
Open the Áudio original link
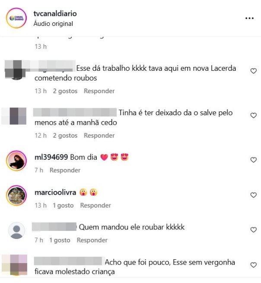[x=53, y=24]
